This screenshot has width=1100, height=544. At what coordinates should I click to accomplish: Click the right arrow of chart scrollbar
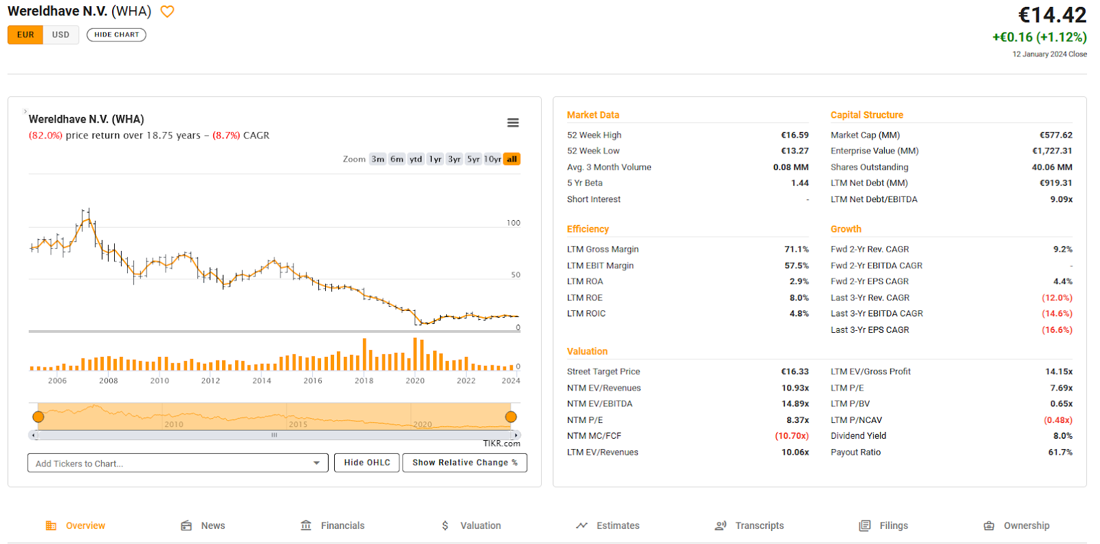click(x=516, y=435)
